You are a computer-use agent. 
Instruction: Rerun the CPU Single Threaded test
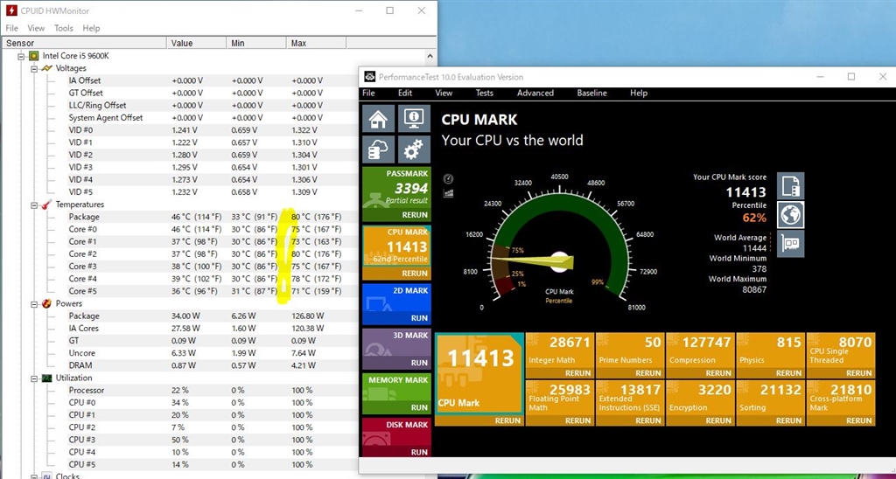click(x=859, y=373)
